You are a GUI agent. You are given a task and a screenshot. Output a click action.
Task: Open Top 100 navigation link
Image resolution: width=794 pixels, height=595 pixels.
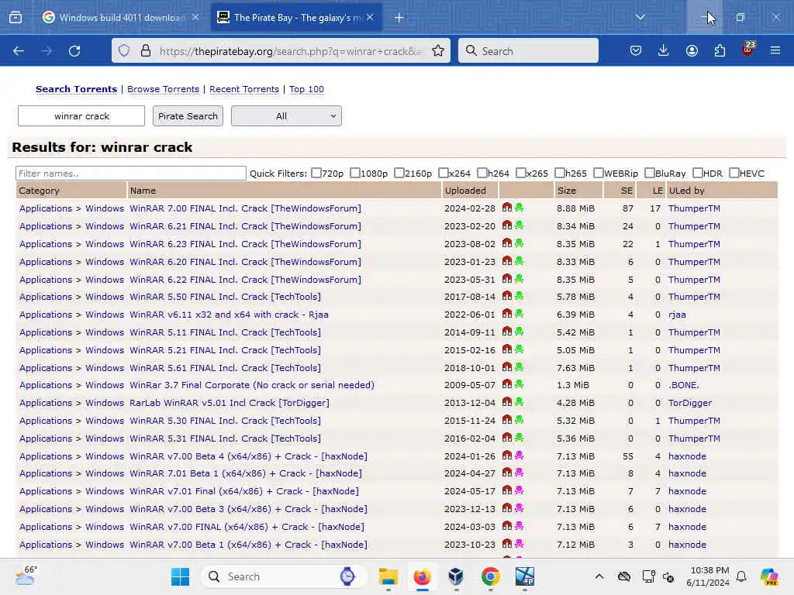click(306, 89)
